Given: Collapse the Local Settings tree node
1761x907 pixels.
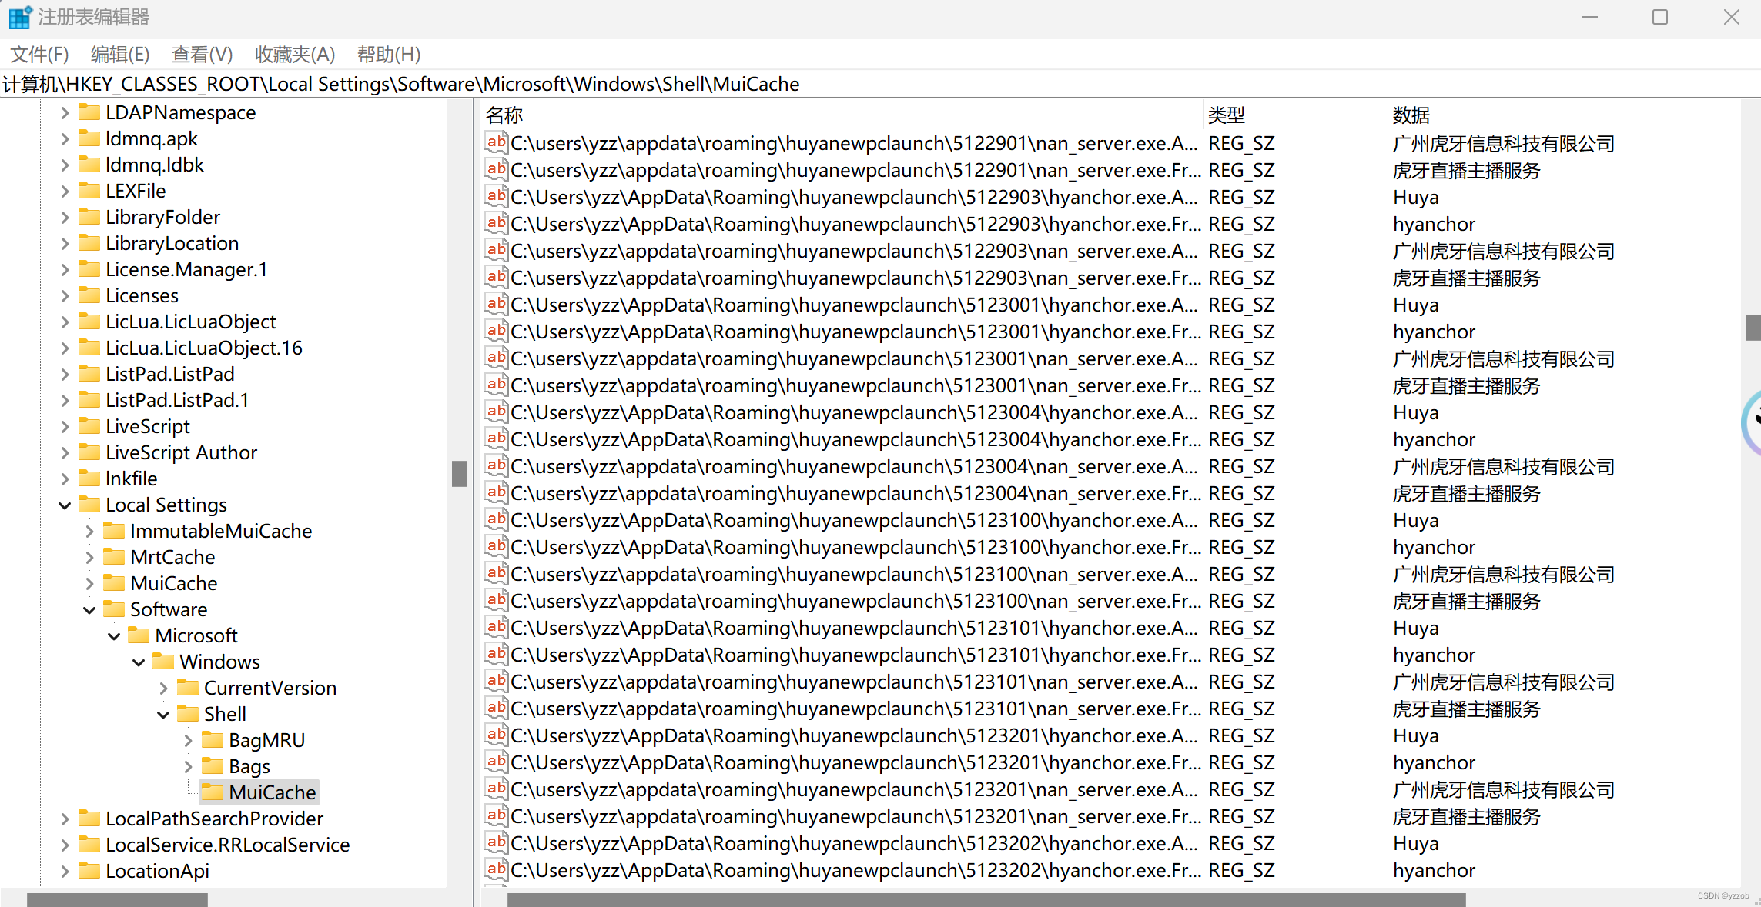Looking at the screenshot, I should coord(65,505).
